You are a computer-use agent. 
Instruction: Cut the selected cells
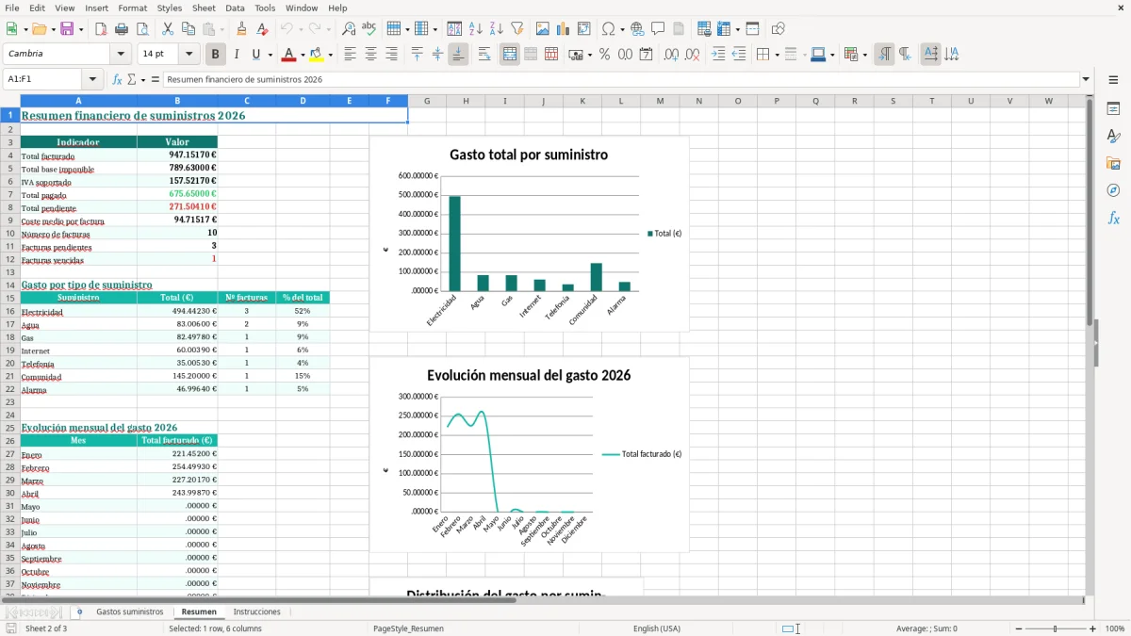tap(167, 29)
